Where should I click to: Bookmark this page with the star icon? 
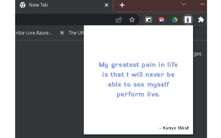(x=132, y=20)
